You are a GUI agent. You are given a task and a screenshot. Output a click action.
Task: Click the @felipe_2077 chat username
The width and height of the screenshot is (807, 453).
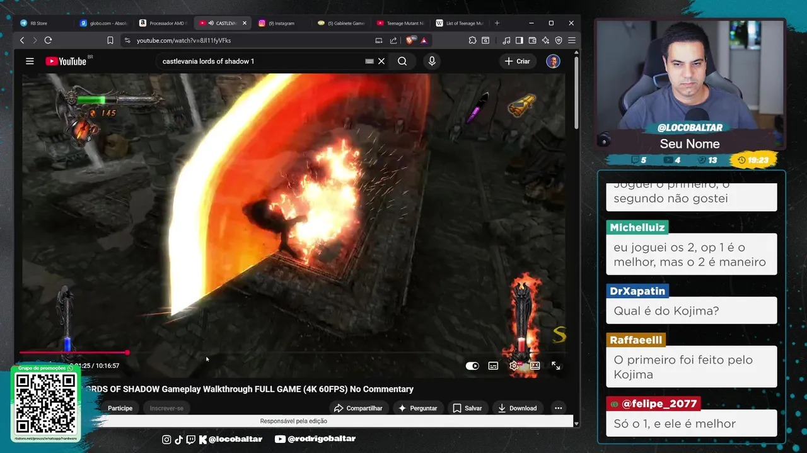654,404
